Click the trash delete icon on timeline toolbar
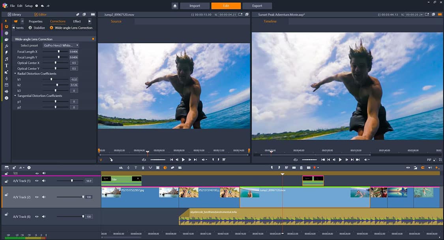The image size is (444, 240). (302, 168)
